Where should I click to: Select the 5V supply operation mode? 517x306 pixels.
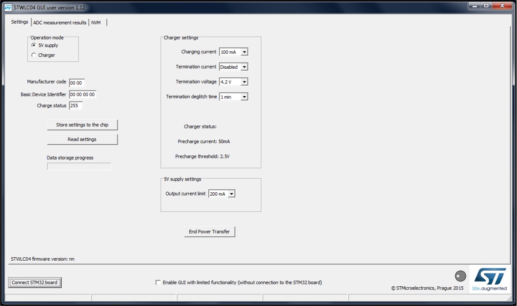(x=34, y=45)
